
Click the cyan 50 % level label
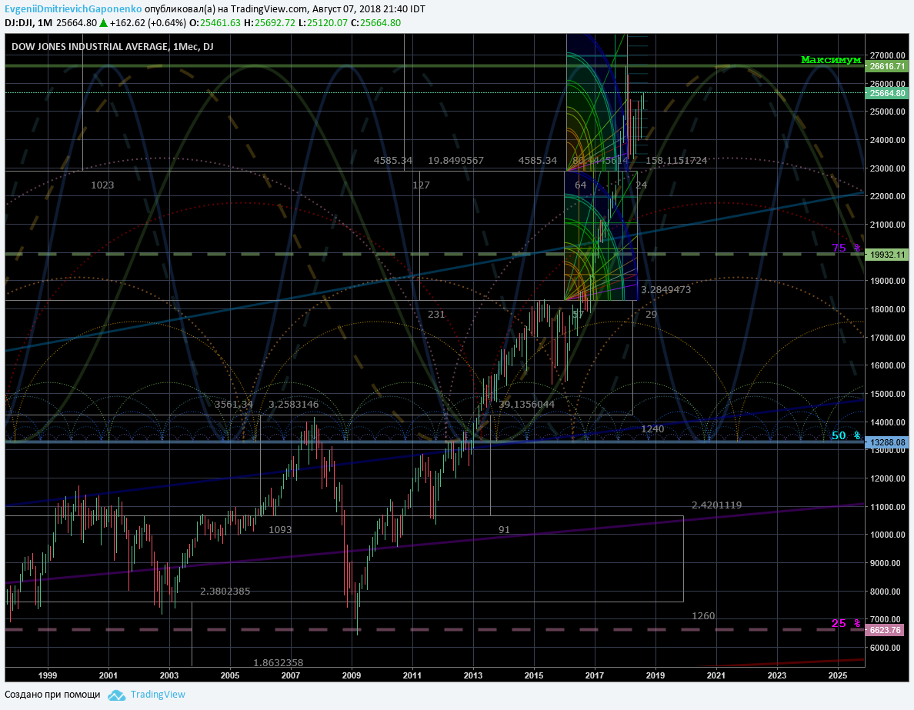point(846,435)
